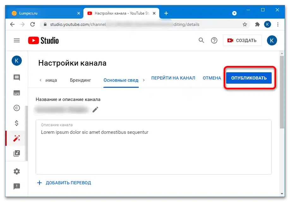
Task: Open Monetization dollar icon in sidebar
Action: pyautogui.click(x=17, y=123)
